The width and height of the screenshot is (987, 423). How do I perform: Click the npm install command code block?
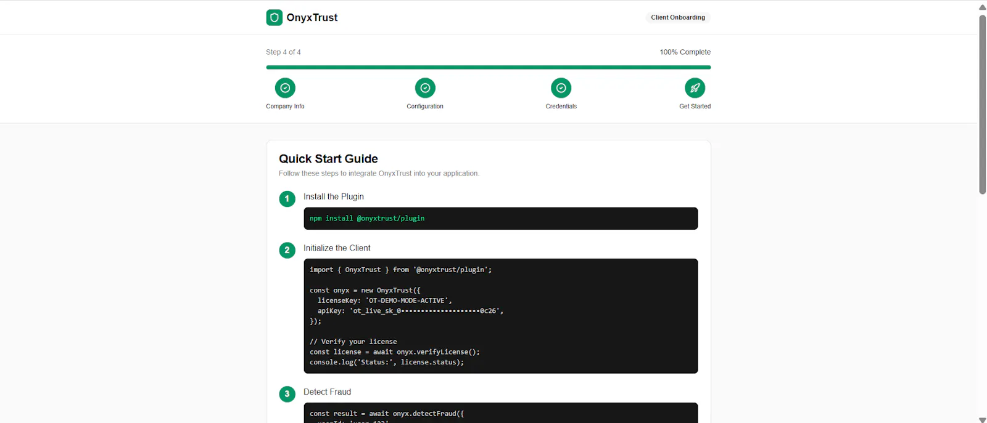(x=501, y=219)
